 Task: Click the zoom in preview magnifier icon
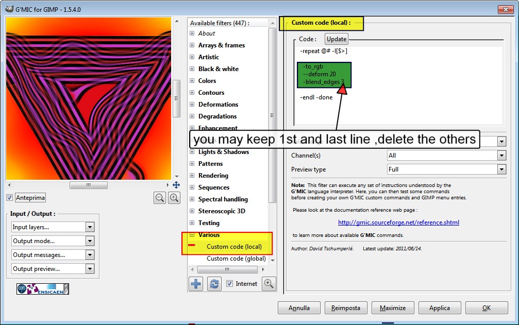point(174,198)
